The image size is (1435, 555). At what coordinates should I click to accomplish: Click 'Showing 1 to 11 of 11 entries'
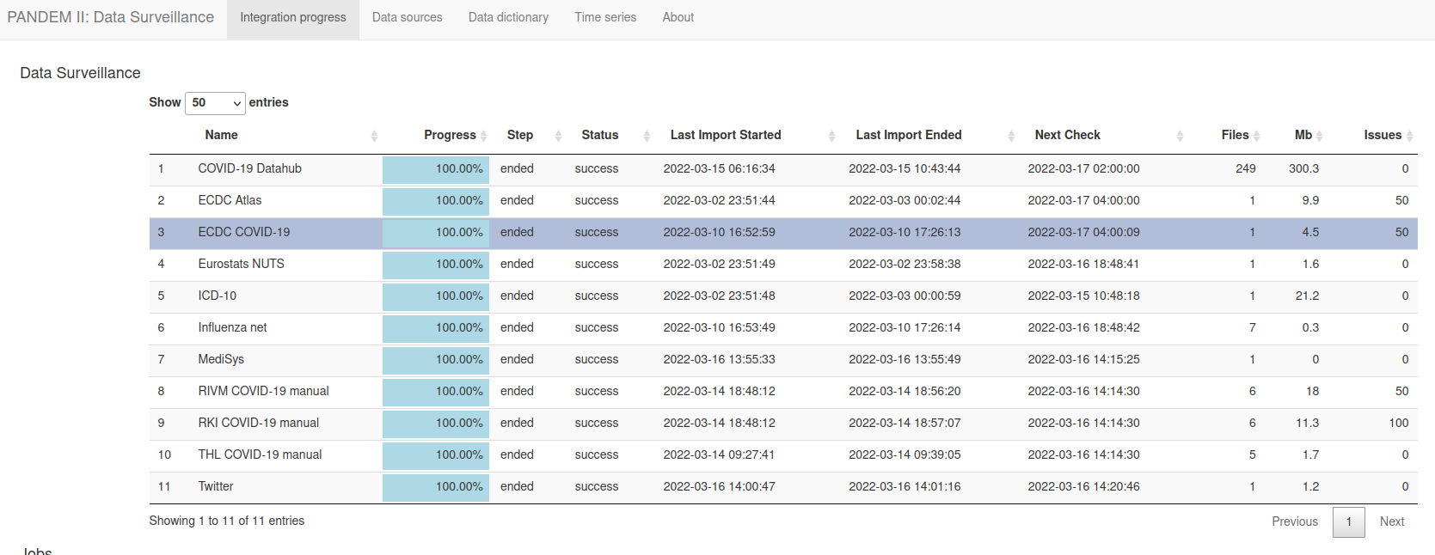point(227,521)
